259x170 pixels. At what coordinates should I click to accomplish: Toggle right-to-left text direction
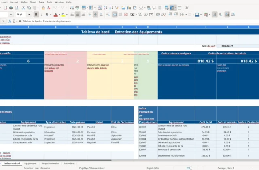(220, 15)
